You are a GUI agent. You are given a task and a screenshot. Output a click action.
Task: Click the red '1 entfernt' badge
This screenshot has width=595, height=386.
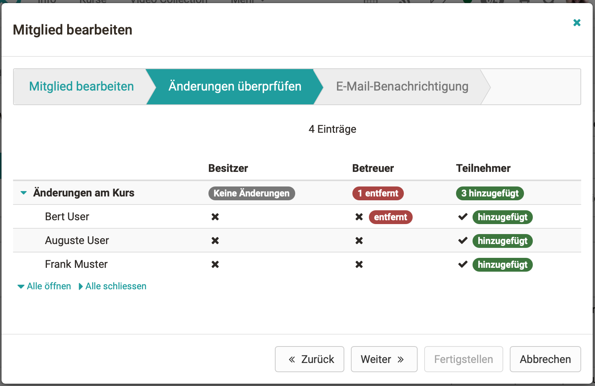click(378, 193)
